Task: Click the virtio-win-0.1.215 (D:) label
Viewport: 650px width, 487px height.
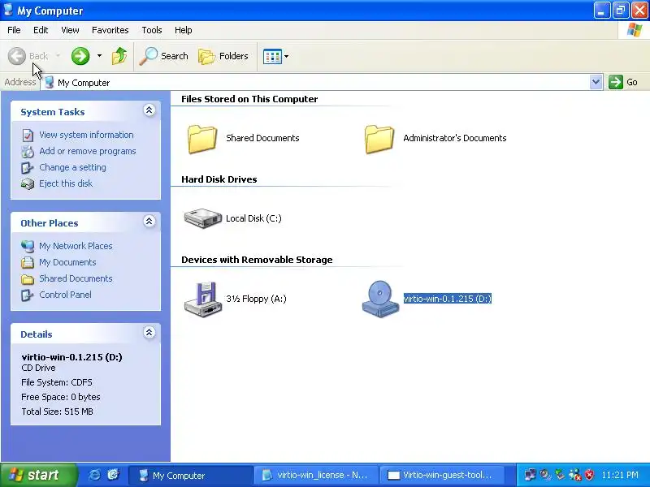Action: pos(448,299)
